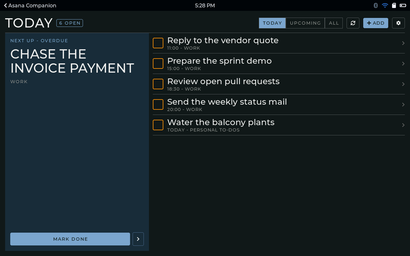Click the Water the balcony plants title
This screenshot has width=410, height=256.
[x=221, y=122]
